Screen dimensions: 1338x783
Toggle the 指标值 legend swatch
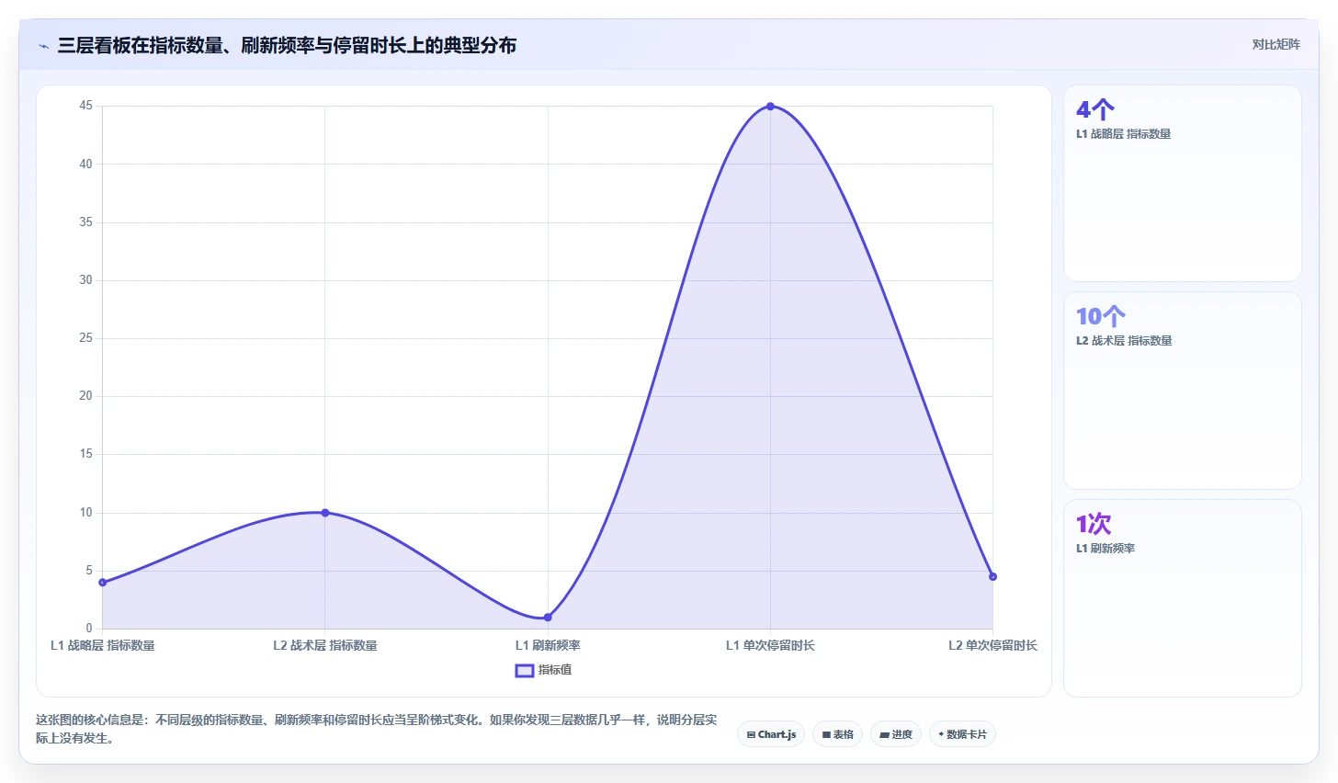[x=525, y=670]
